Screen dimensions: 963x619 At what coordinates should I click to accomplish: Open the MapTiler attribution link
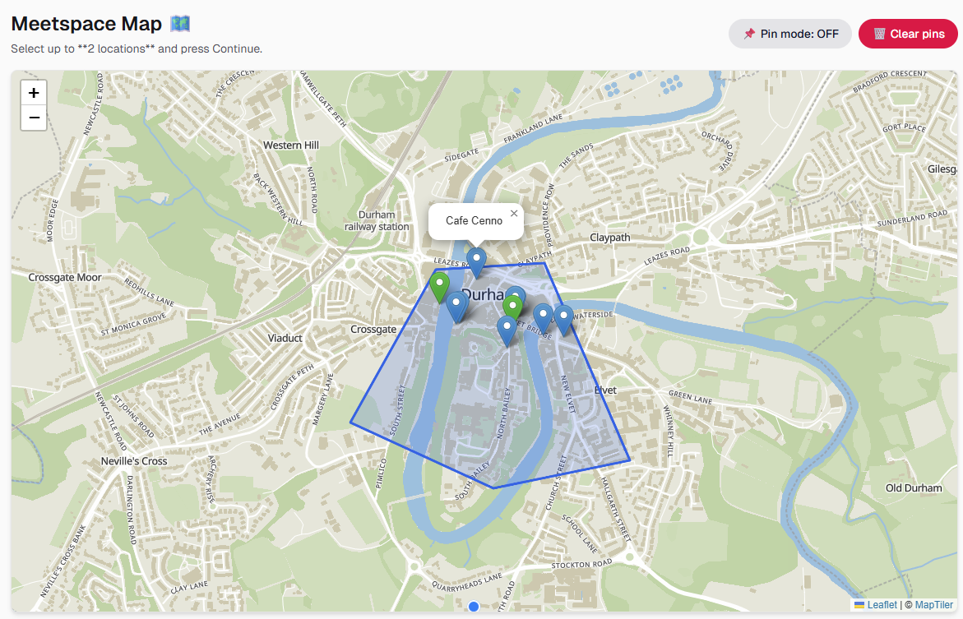pyautogui.click(x=934, y=605)
